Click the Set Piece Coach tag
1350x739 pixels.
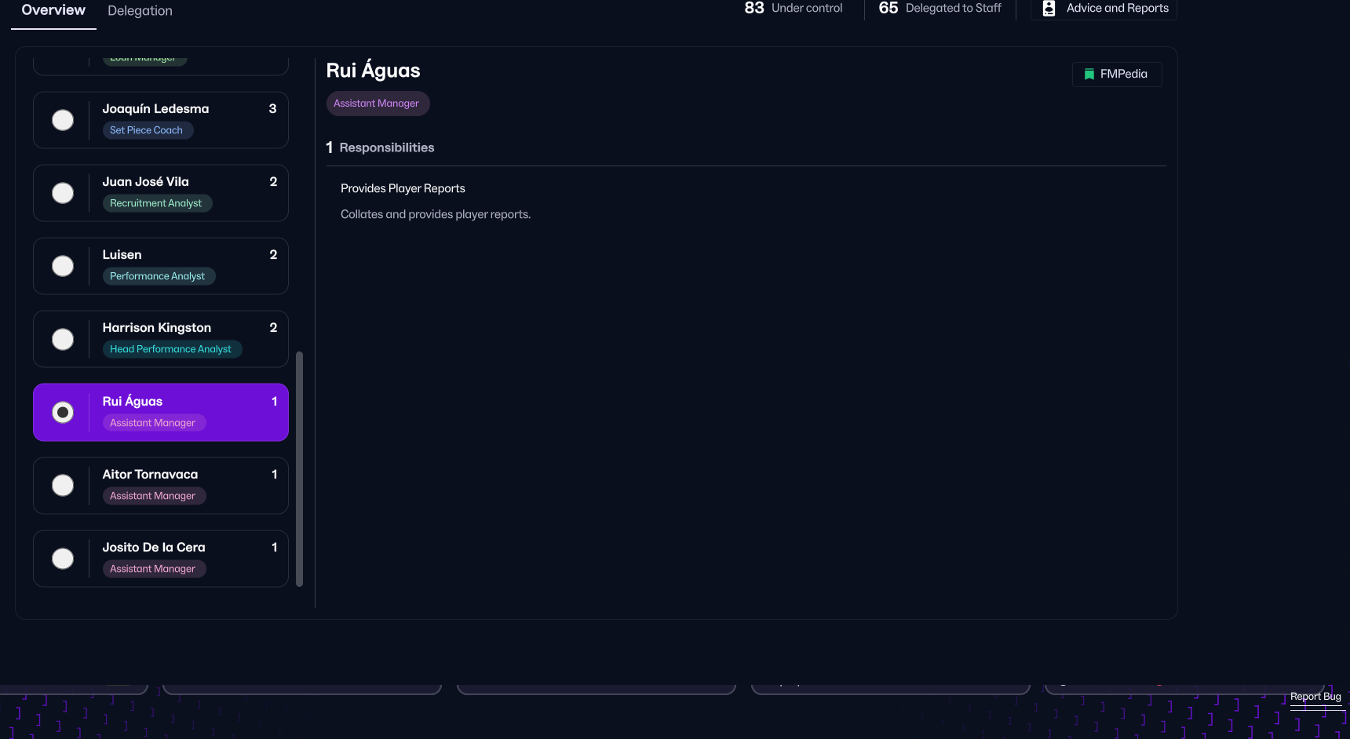tap(148, 130)
